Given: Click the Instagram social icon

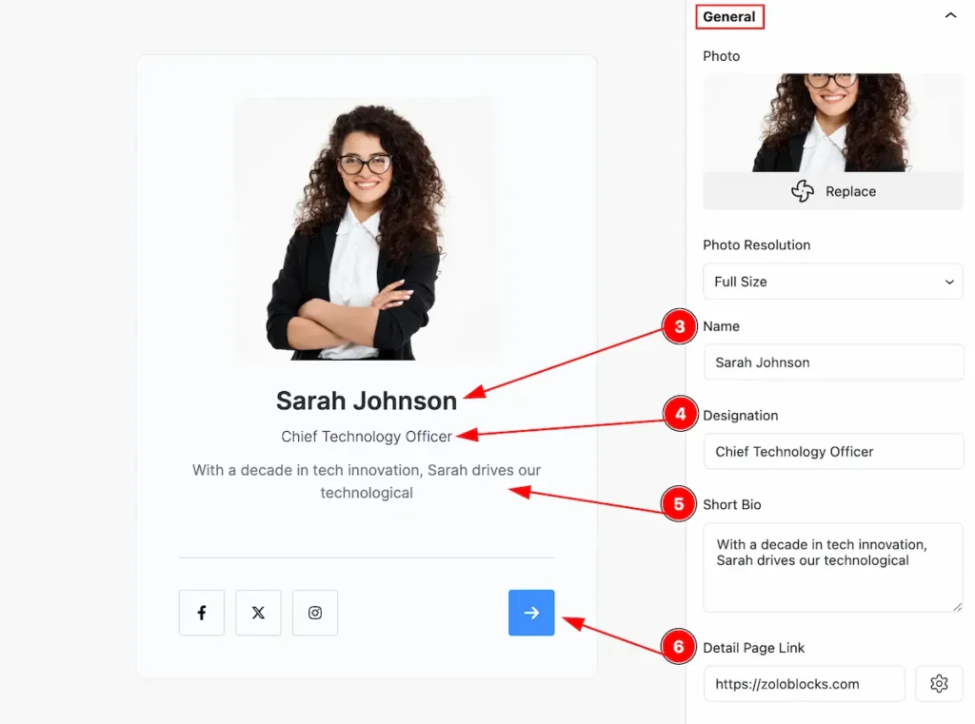Looking at the screenshot, I should [x=315, y=613].
